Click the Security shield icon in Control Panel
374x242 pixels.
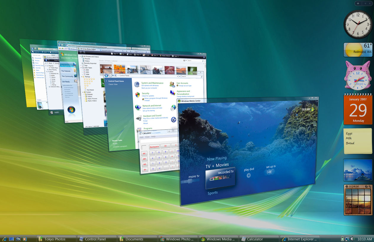(138, 95)
